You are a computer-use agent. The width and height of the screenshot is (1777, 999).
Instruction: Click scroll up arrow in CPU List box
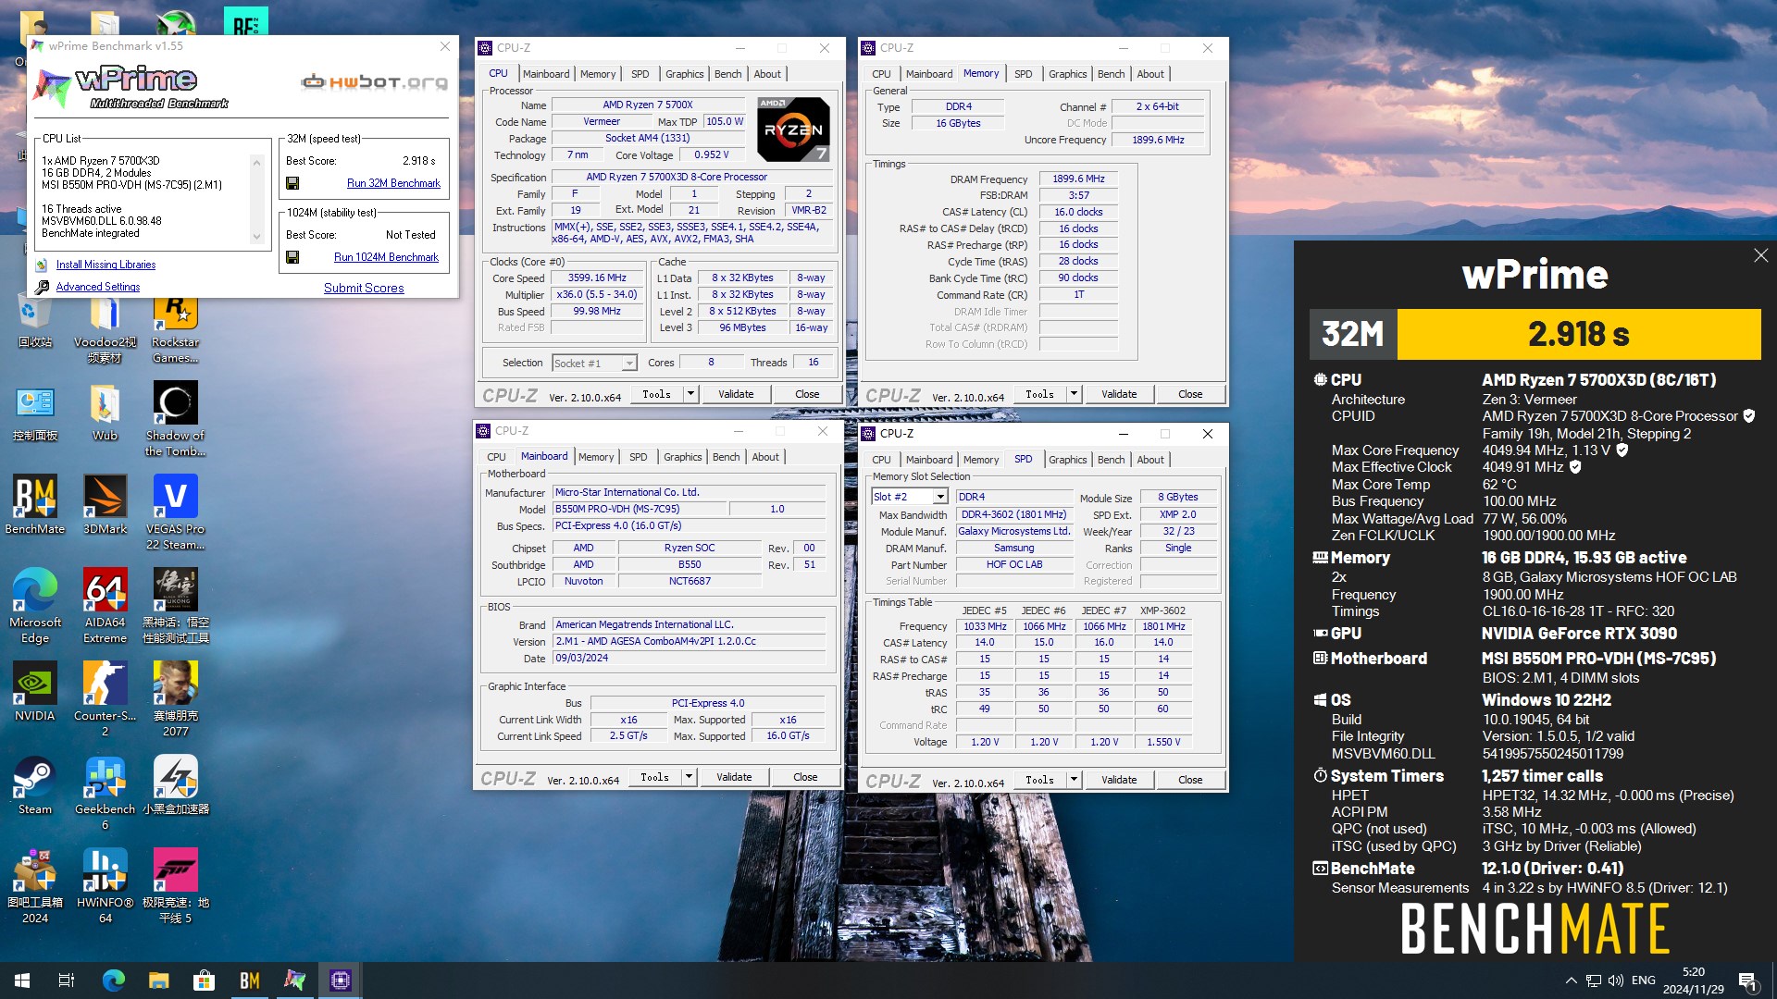tap(257, 162)
